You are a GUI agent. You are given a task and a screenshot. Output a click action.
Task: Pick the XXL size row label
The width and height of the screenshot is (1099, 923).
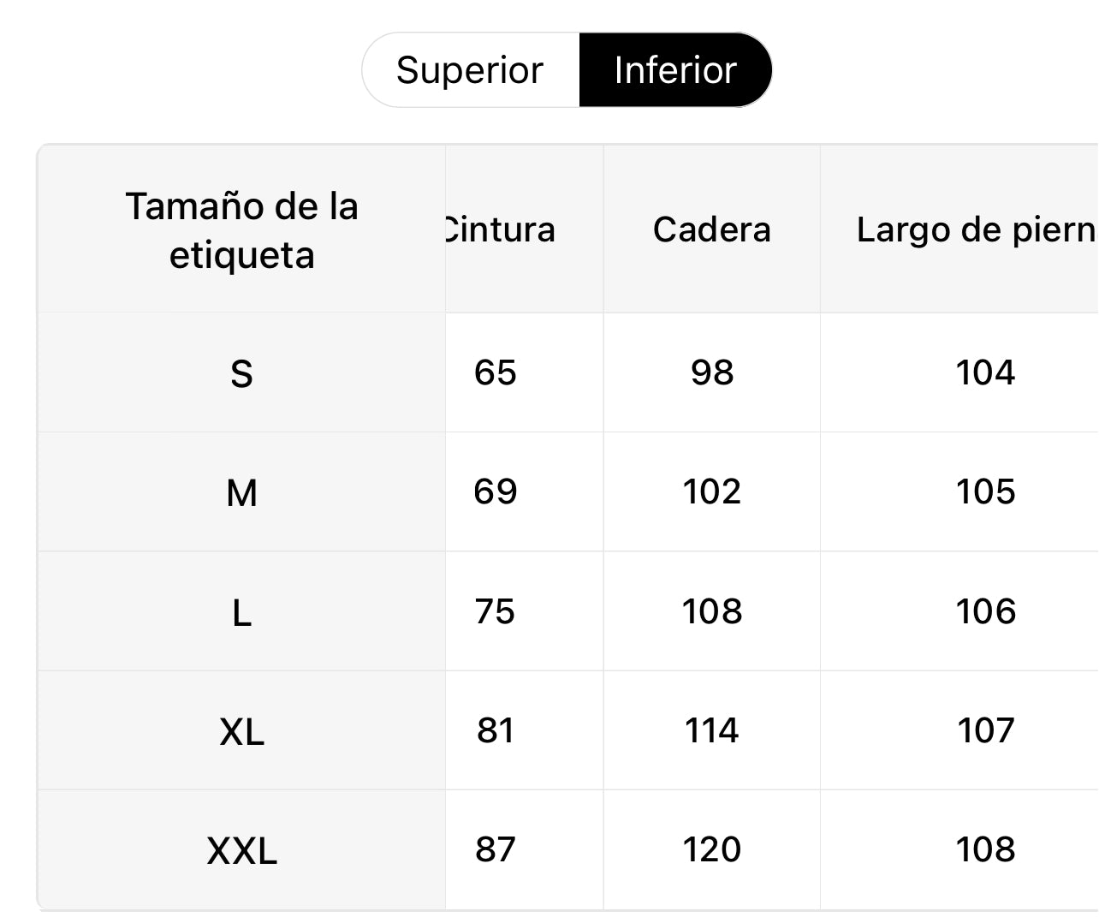pyautogui.click(x=241, y=850)
